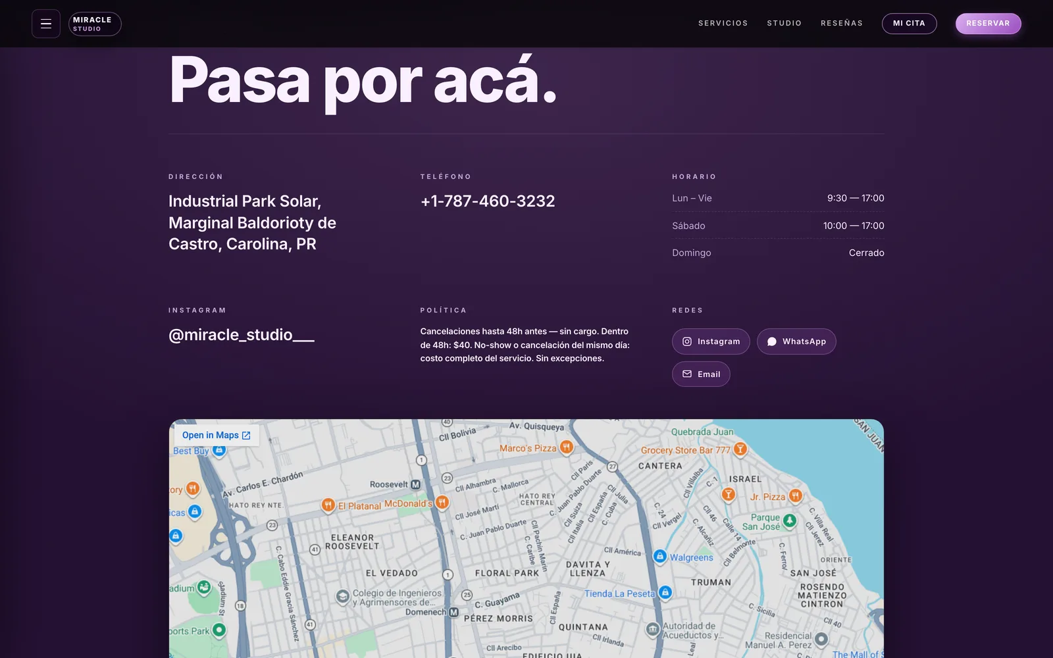Click Colegio de Ingenieros map pin
The image size is (1053, 658).
click(342, 597)
